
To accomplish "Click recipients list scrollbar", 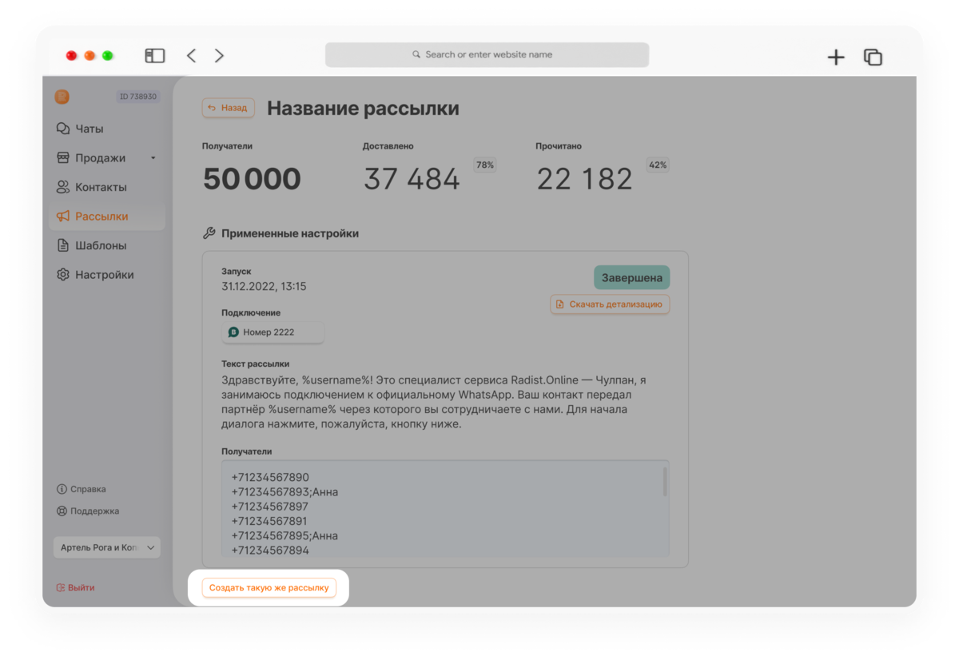I will (665, 482).
